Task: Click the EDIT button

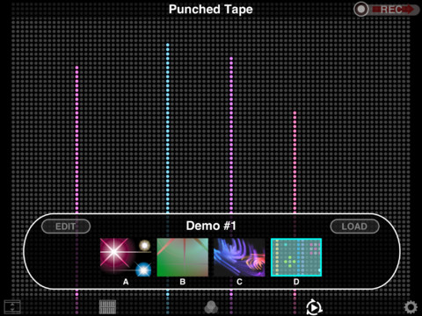Action: tap(66, 226)
